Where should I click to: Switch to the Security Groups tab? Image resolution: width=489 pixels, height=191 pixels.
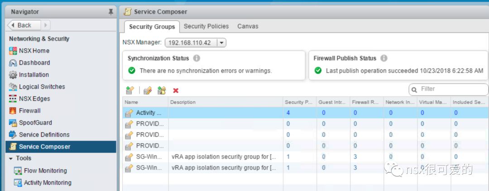pos(152,27)
